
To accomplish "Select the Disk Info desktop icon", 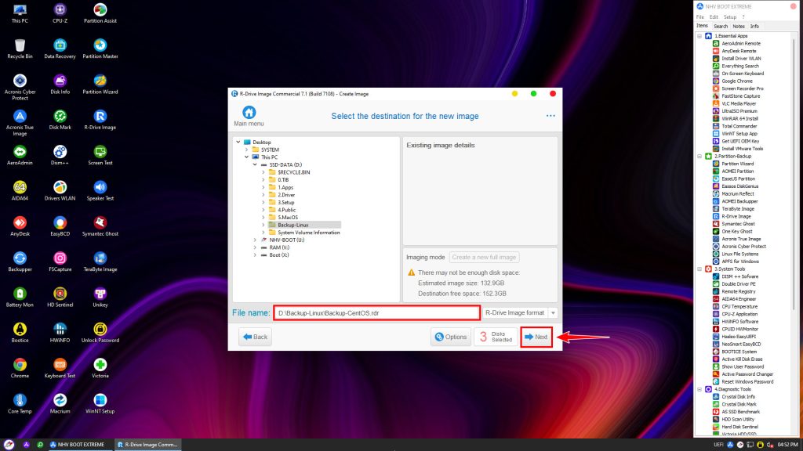I will [60, 85].
